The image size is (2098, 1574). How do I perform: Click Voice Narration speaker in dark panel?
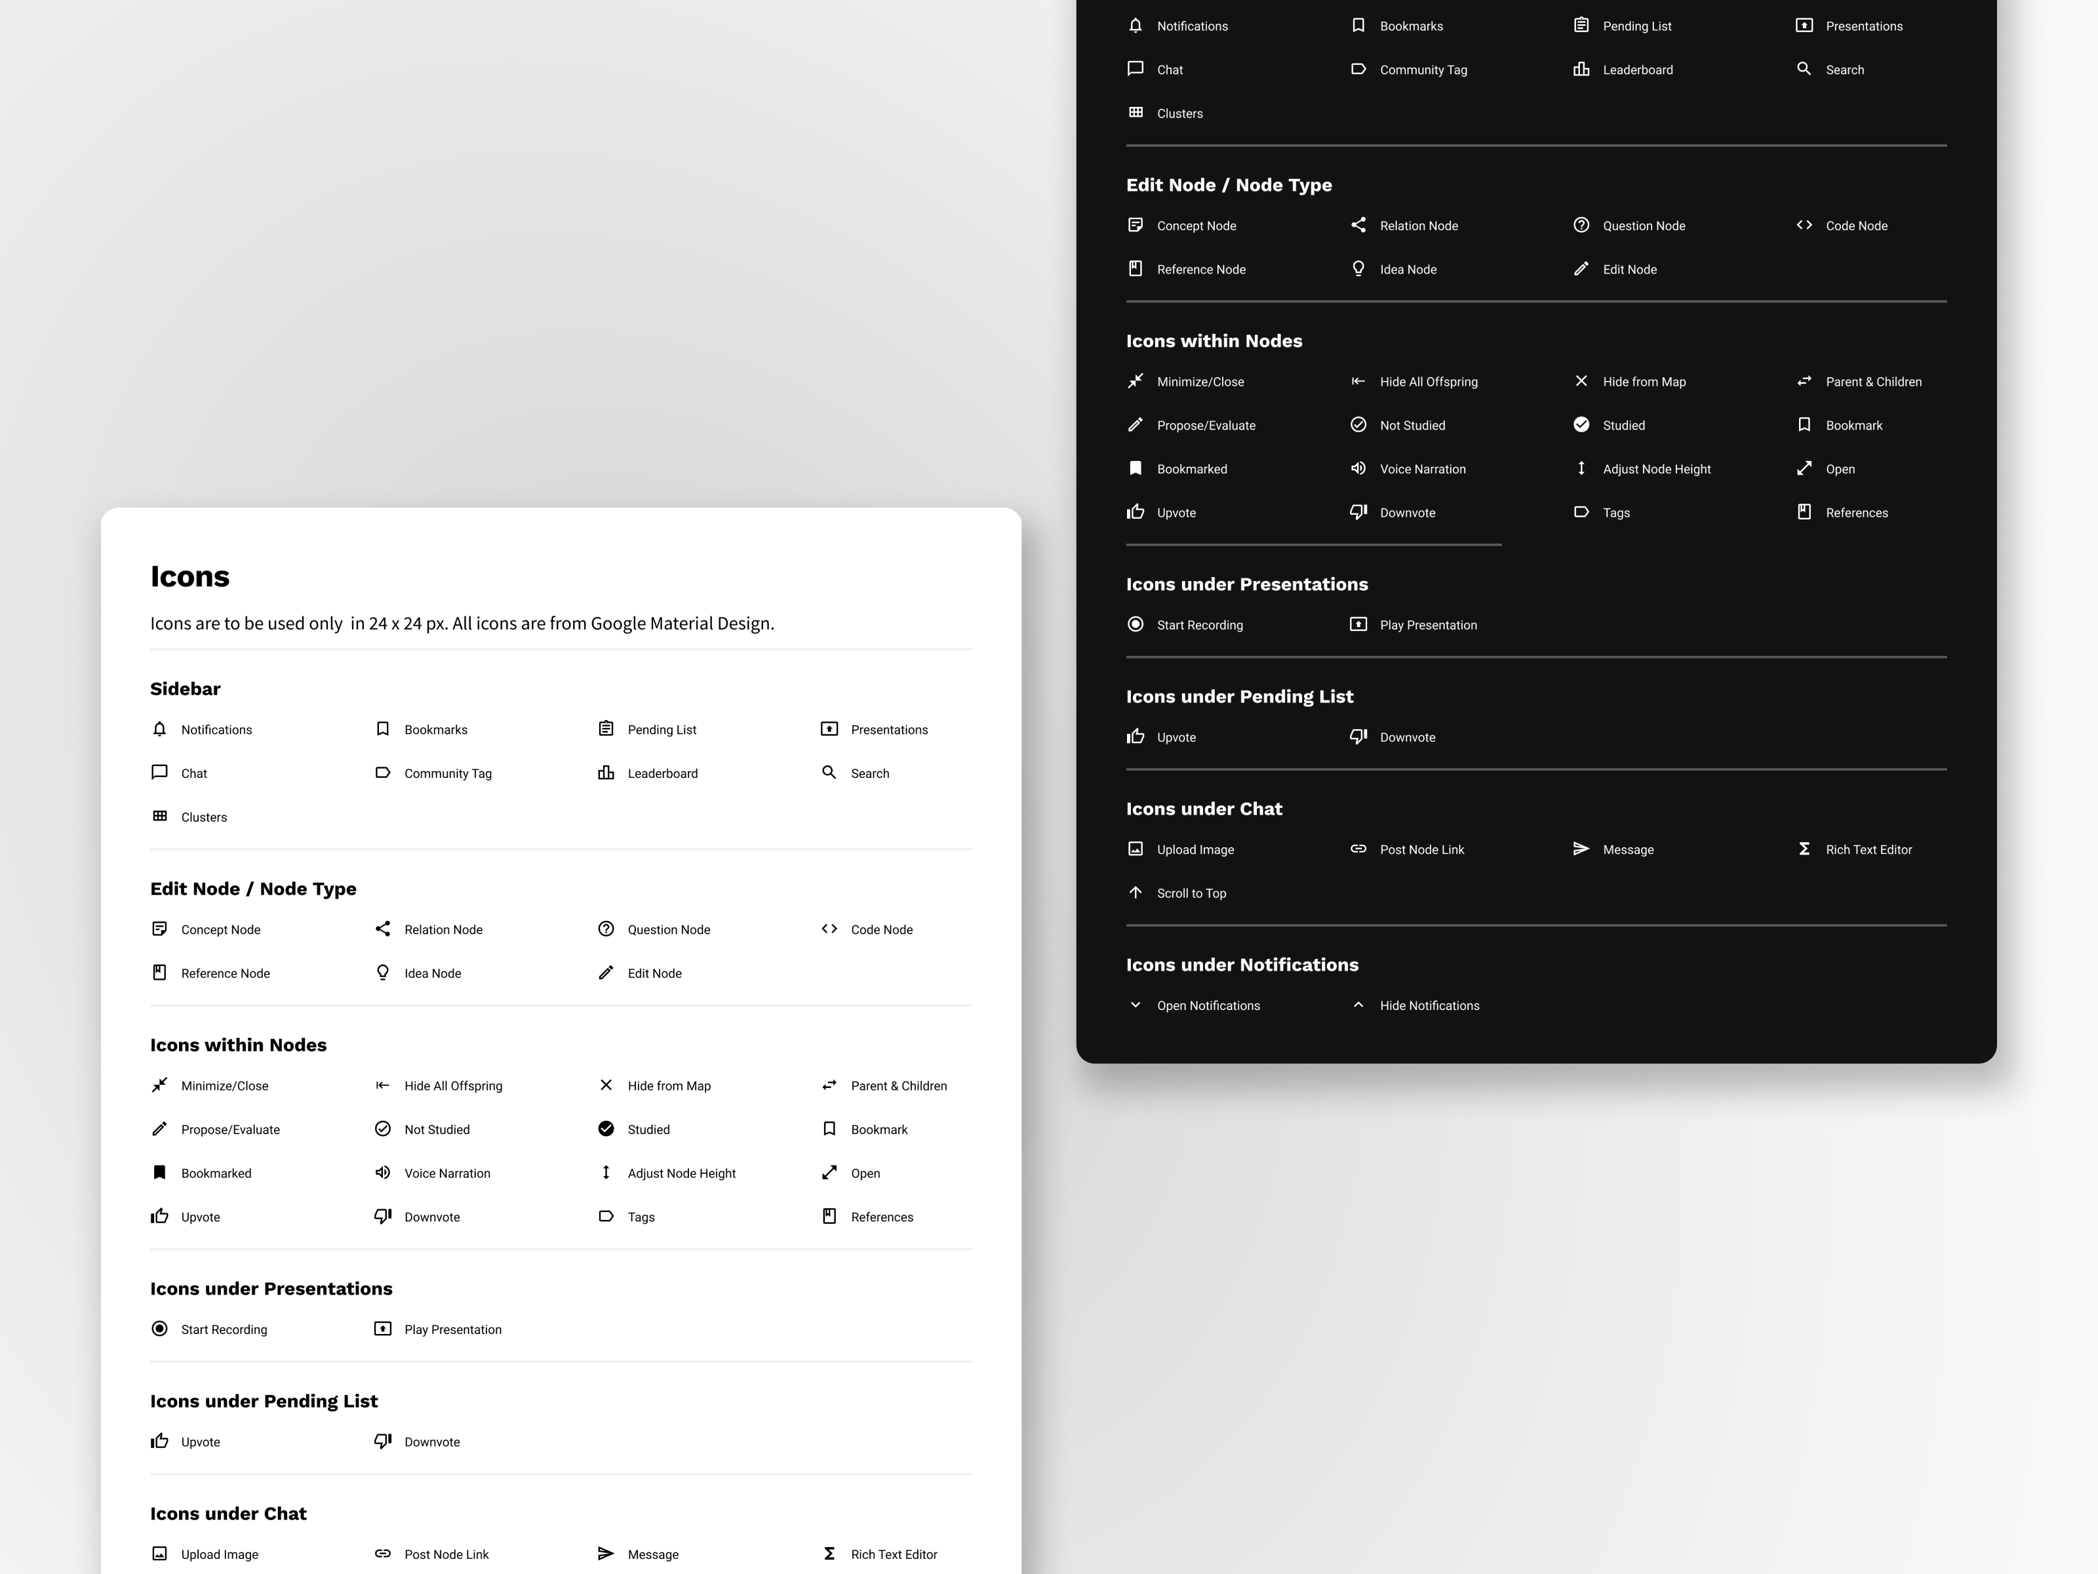click(x=1358, y=468)
